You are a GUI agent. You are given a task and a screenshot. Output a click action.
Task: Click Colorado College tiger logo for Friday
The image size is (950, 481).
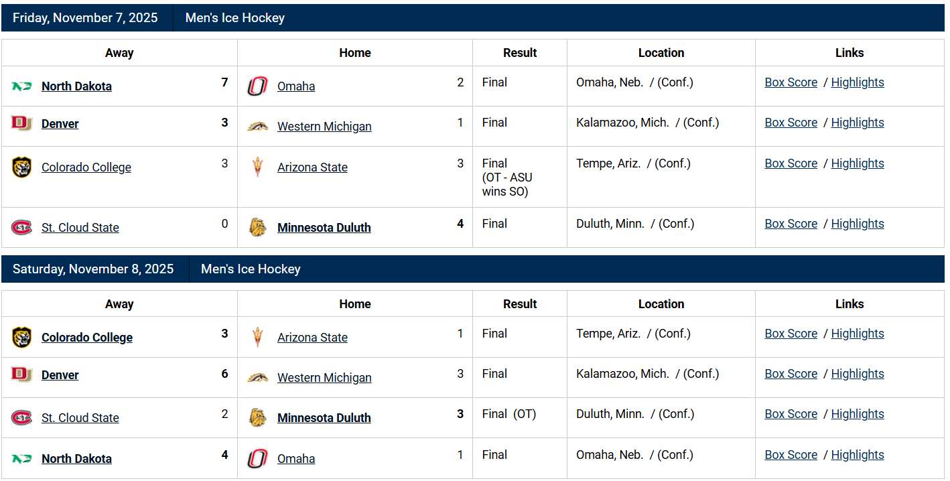pyautogui.click(x=21, y=167)
